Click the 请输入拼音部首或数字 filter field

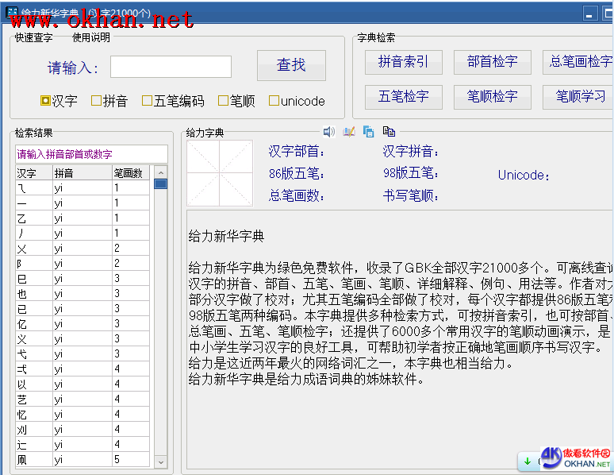tap(92, 154)
